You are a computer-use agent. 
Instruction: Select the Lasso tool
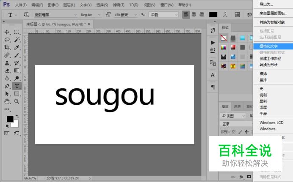(x=7, y=40)
